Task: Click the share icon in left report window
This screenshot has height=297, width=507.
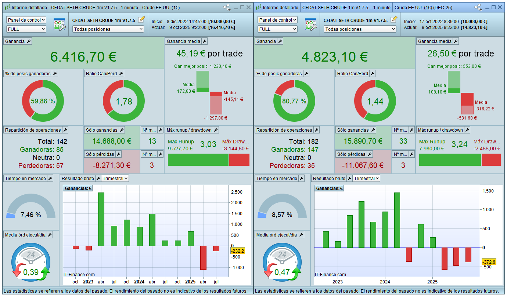Action: click(227, 7)
